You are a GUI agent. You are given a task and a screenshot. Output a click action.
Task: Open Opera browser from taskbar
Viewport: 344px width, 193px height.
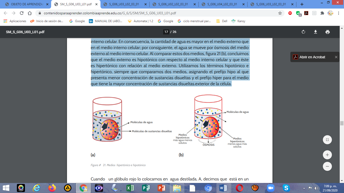(x=239, y=188)
